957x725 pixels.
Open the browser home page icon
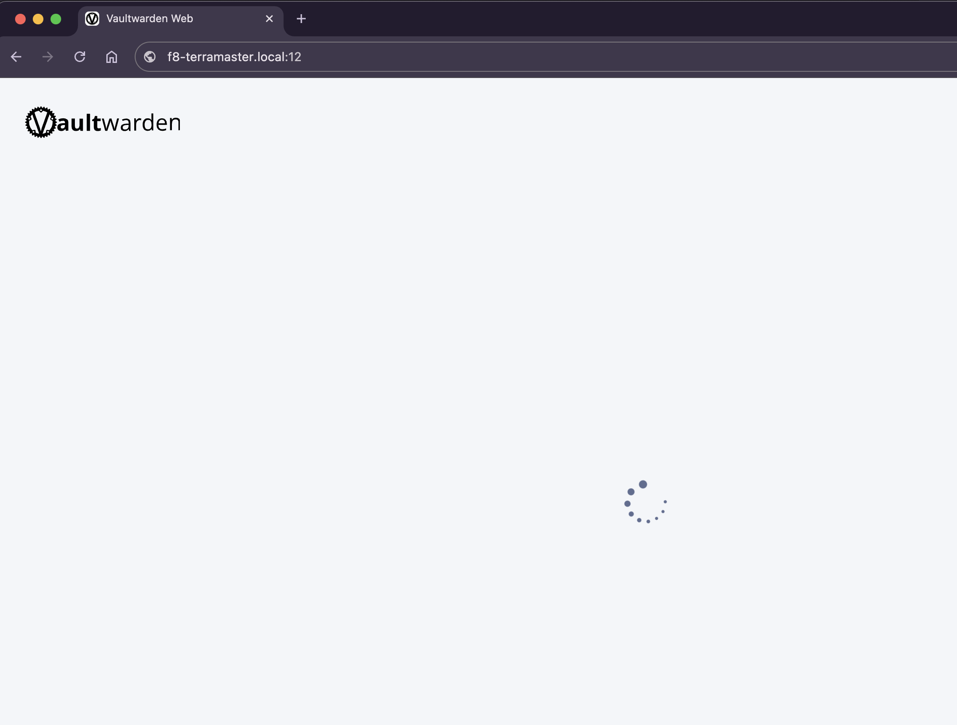click(112, 57)
